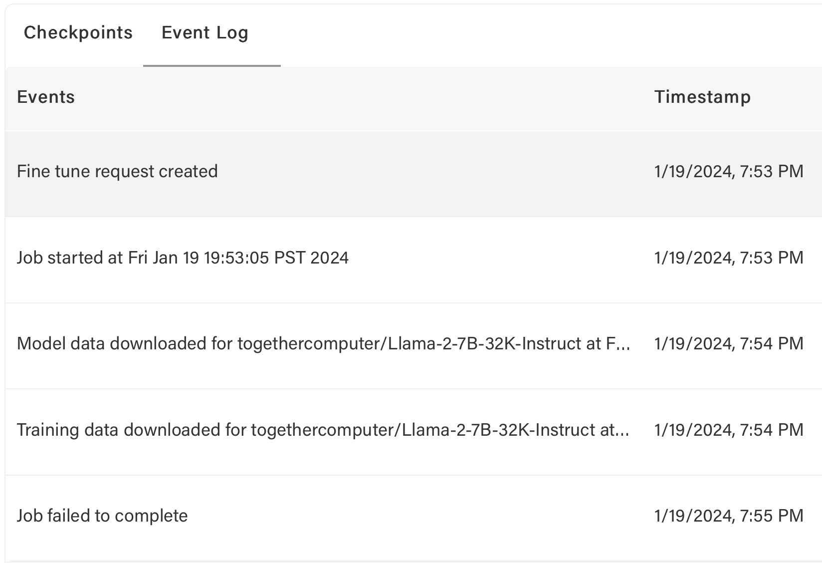Click the Training data downloaded row timestamp
Screen dimensions: 822x569
[x=729, y=430]
